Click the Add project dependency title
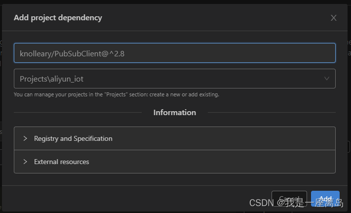This screenshot has height=213, width=351. coord(58,18)
